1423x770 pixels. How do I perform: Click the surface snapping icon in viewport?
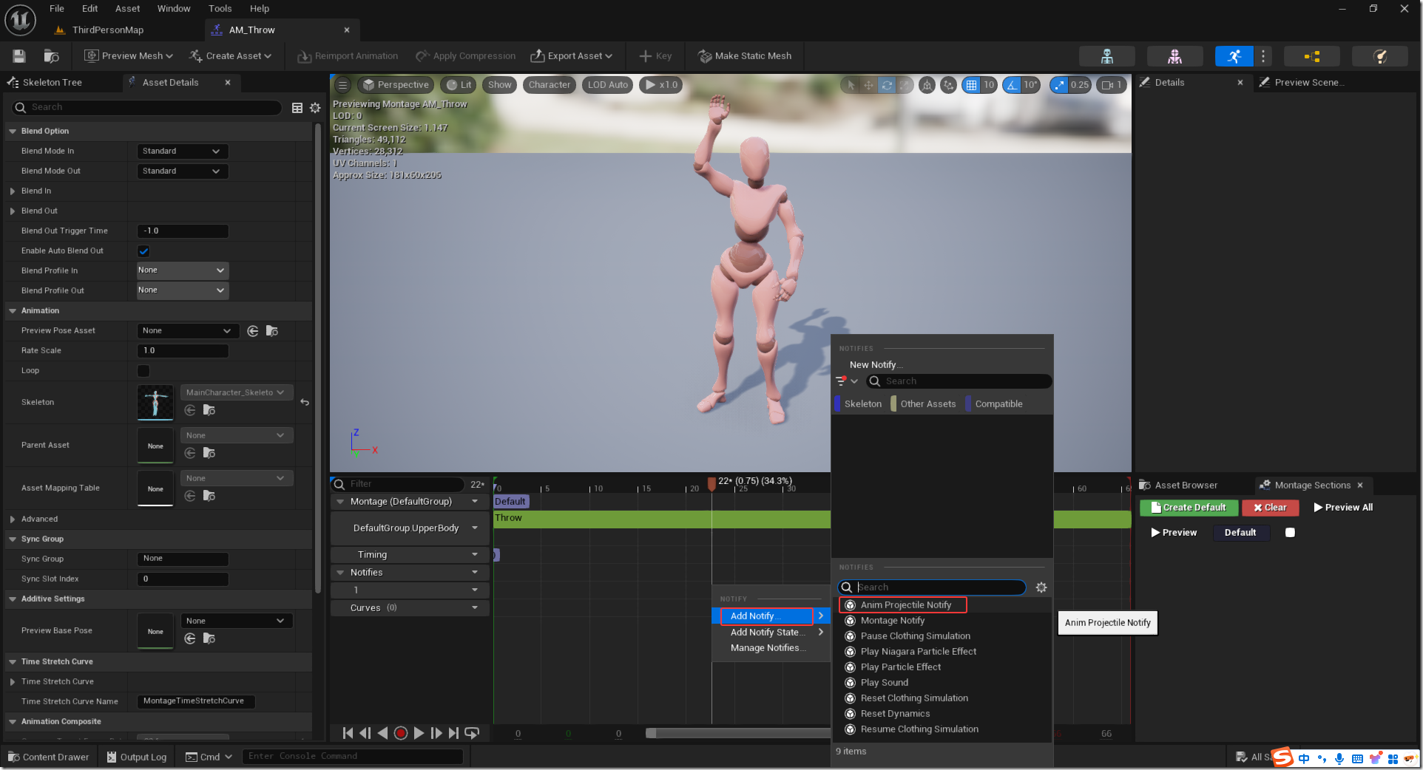[x=948, y=85]
